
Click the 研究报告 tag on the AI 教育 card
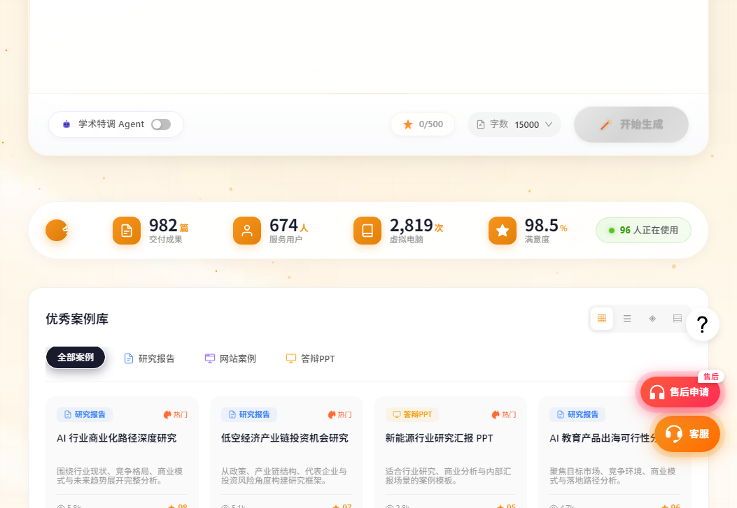point(577,414)
